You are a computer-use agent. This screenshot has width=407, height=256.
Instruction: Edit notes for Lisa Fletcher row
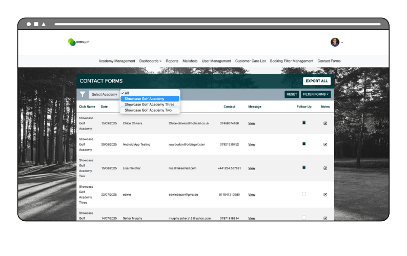pyautogui.click(x=325, y=168)
